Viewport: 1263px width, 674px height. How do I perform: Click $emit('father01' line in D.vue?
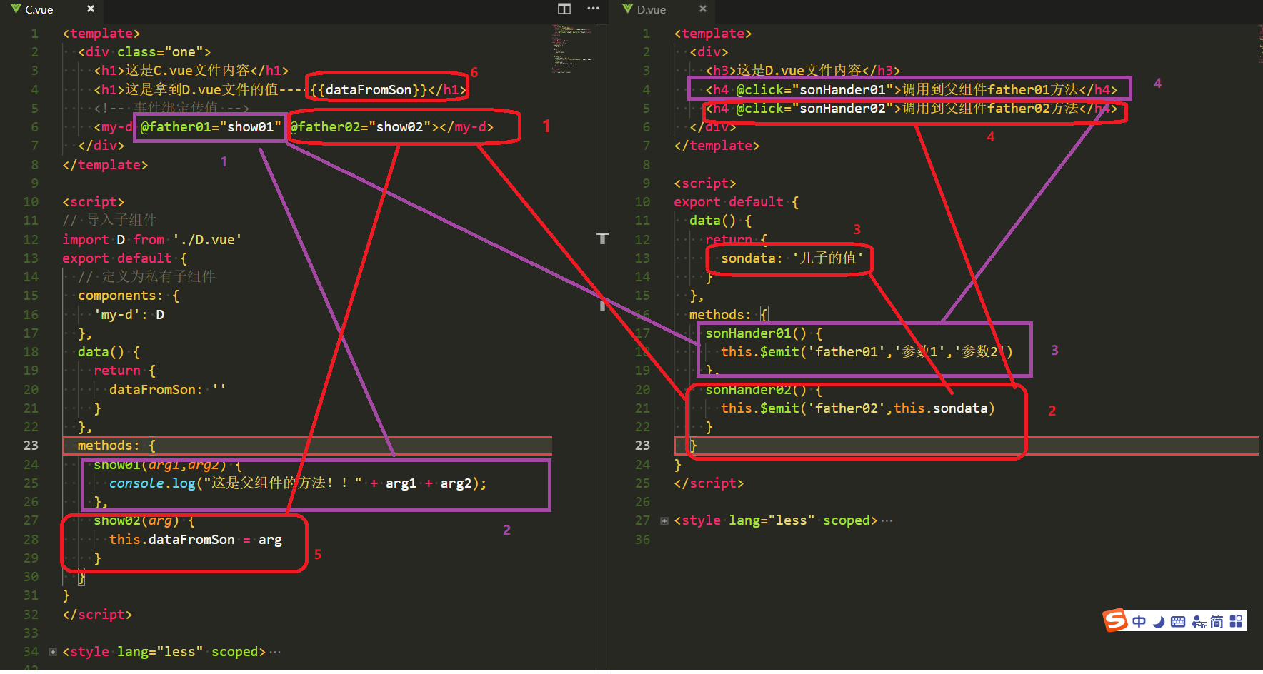tap(867, 352)
